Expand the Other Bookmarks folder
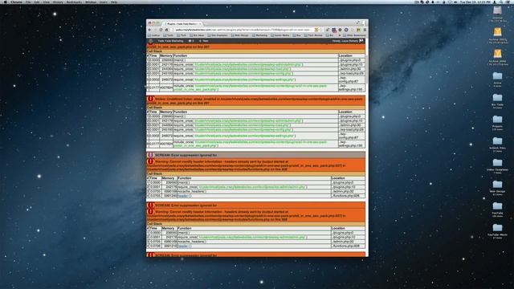 [355, 35]
